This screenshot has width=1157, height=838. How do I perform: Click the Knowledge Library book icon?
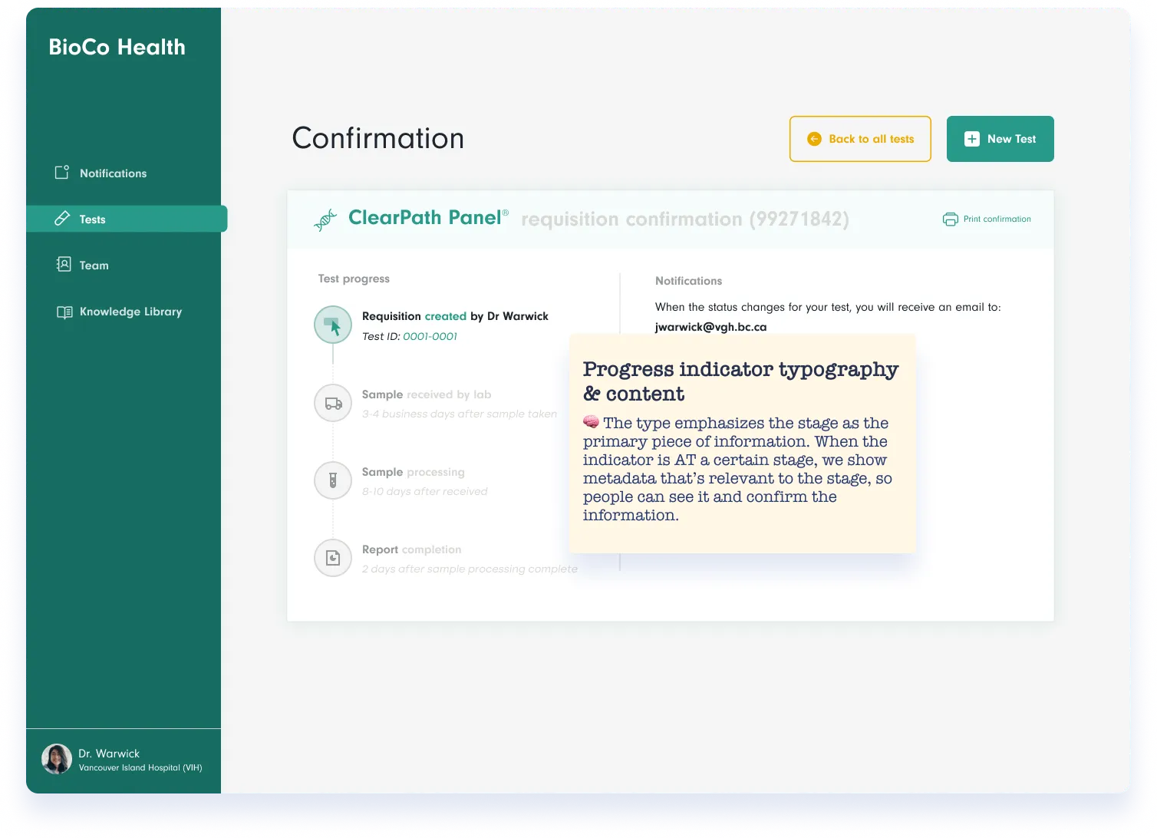coord(64,312)
